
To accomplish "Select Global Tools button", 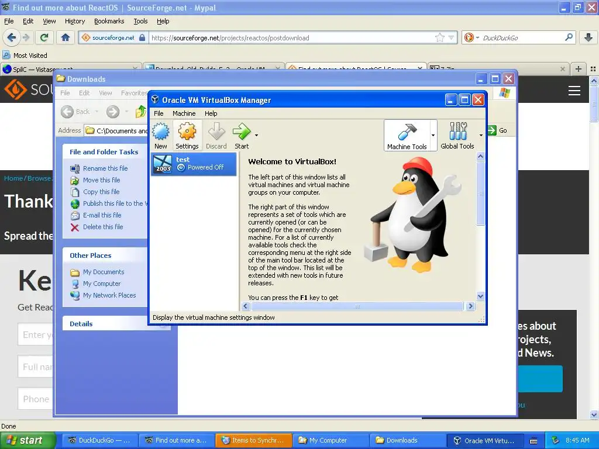I will coord(457,135).
